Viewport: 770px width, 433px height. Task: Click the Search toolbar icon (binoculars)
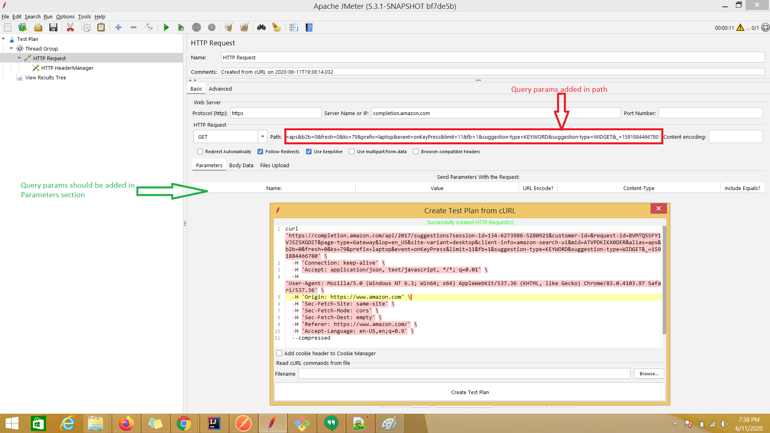(x=261, y=27)
